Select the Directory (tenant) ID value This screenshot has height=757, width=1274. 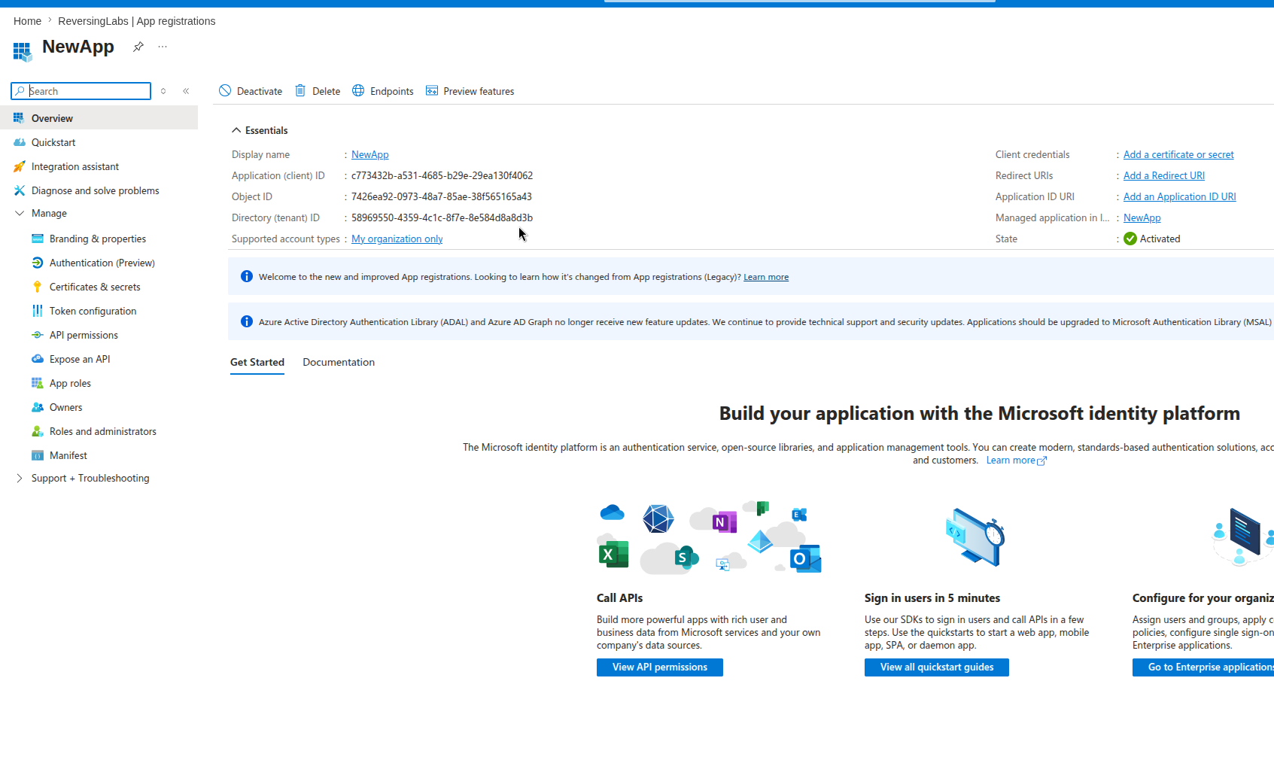[x=442, y=217]
